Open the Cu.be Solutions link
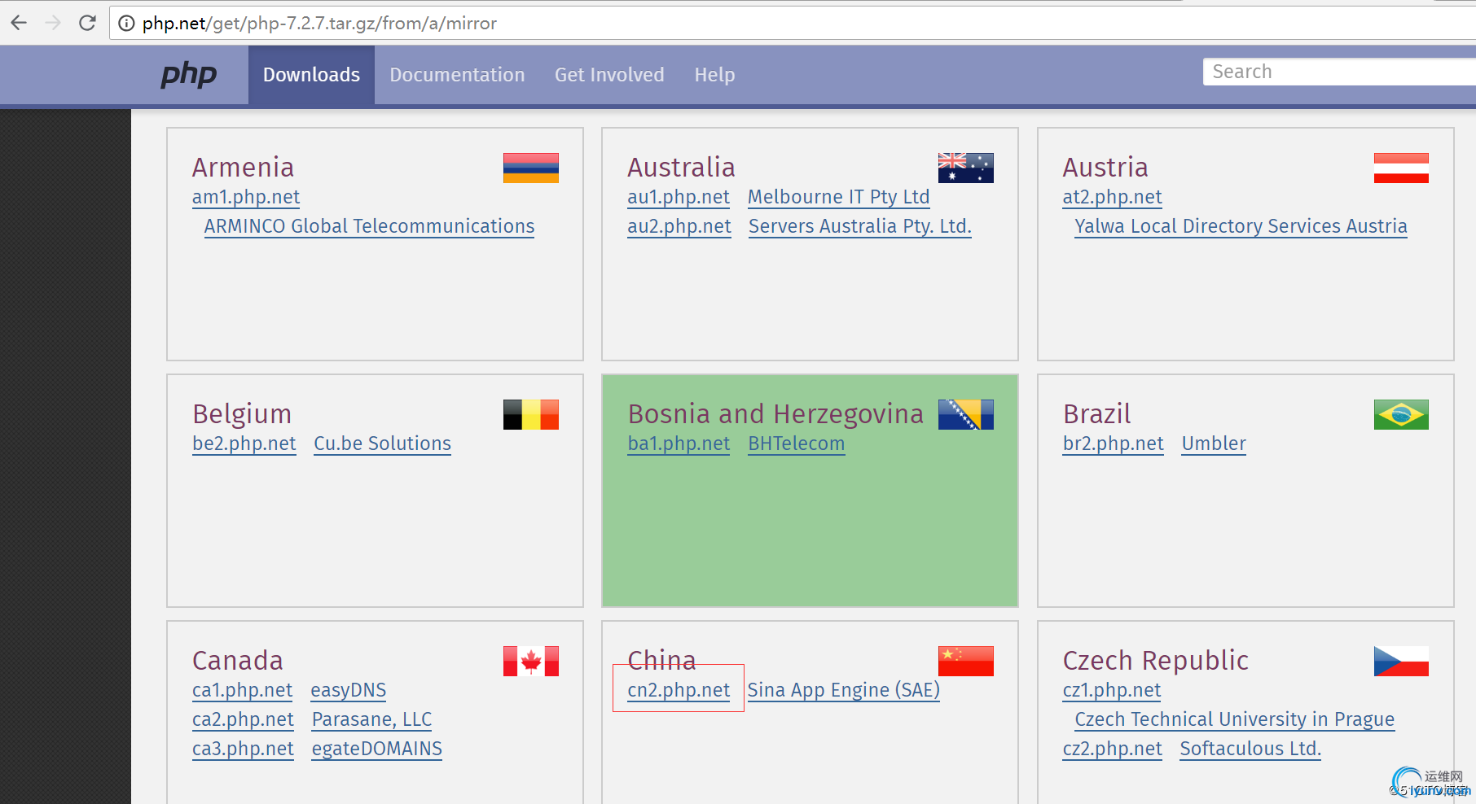This screenshot has height=804, width=1476. (382, 444)
